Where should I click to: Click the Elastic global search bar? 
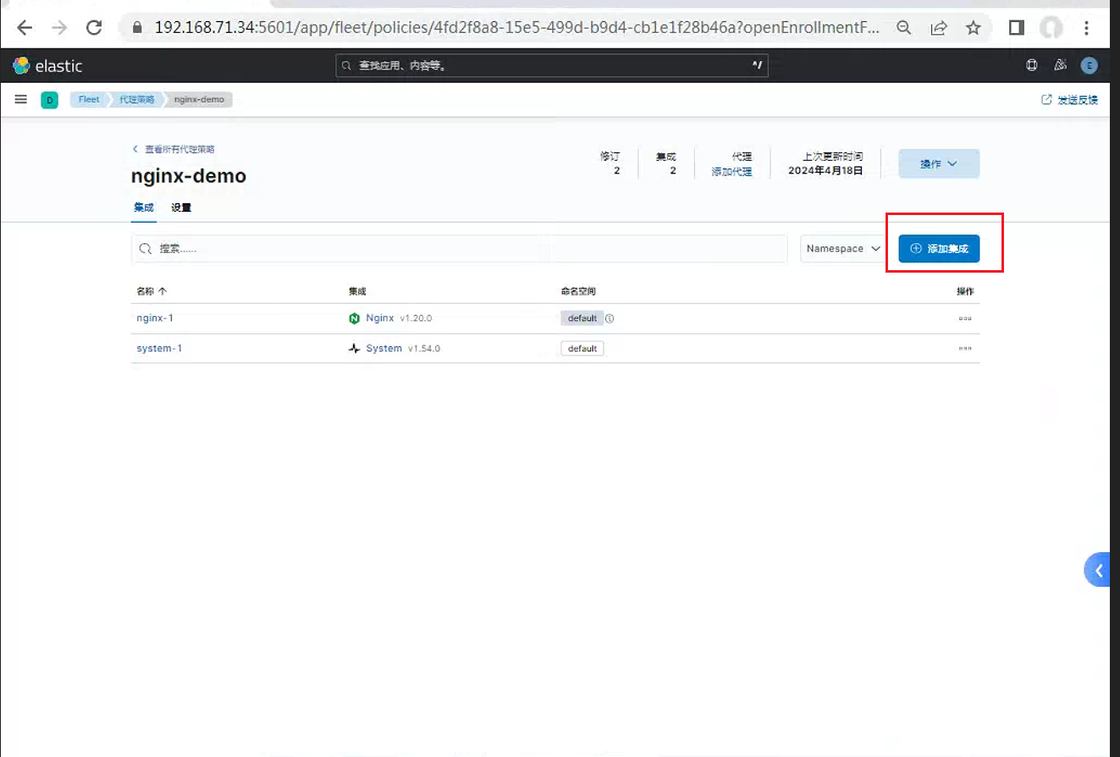click(x=552, y=65)
